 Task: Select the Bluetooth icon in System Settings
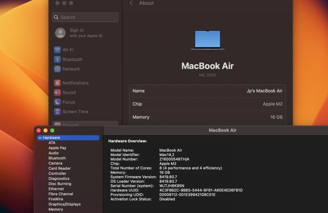click(57, 59)
